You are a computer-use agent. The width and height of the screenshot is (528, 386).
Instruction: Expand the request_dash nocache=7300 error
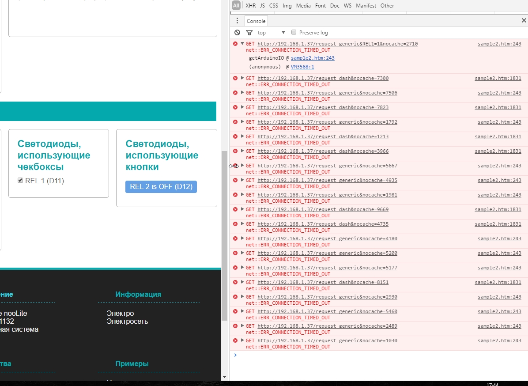click(242, 78)
